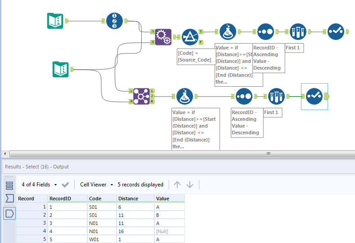Select the lower formula annotation 'Value = if'
Screen dimensions: 355x243
pos(196,129)
